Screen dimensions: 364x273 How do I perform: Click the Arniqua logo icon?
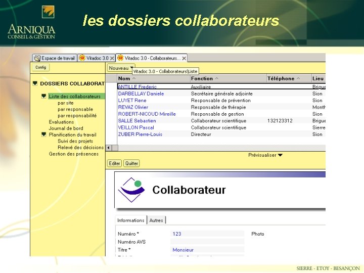click(48, 12)
